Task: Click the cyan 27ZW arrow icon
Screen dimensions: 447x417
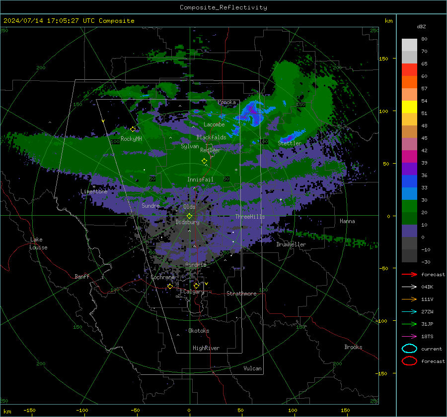Action: 409,312
